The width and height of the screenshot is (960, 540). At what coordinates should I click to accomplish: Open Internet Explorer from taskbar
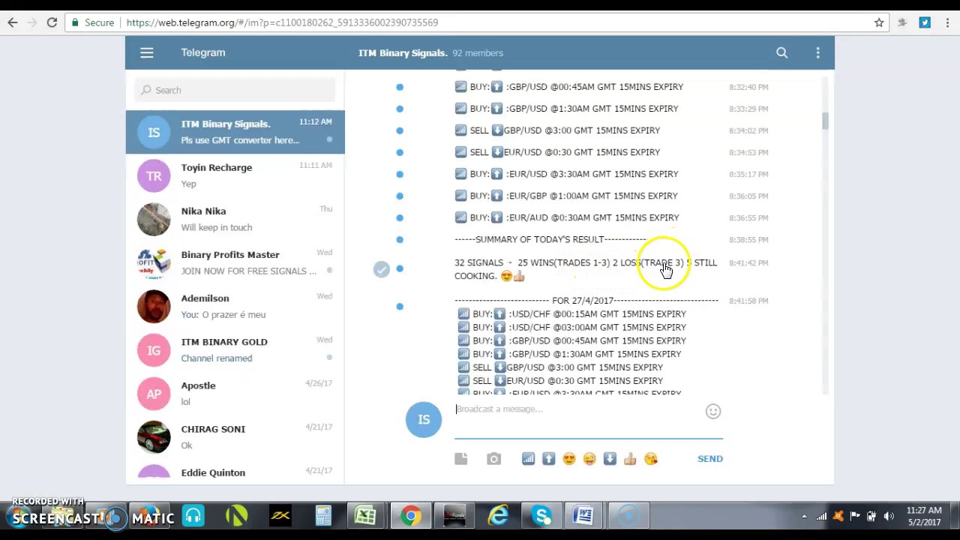[499, 516]
